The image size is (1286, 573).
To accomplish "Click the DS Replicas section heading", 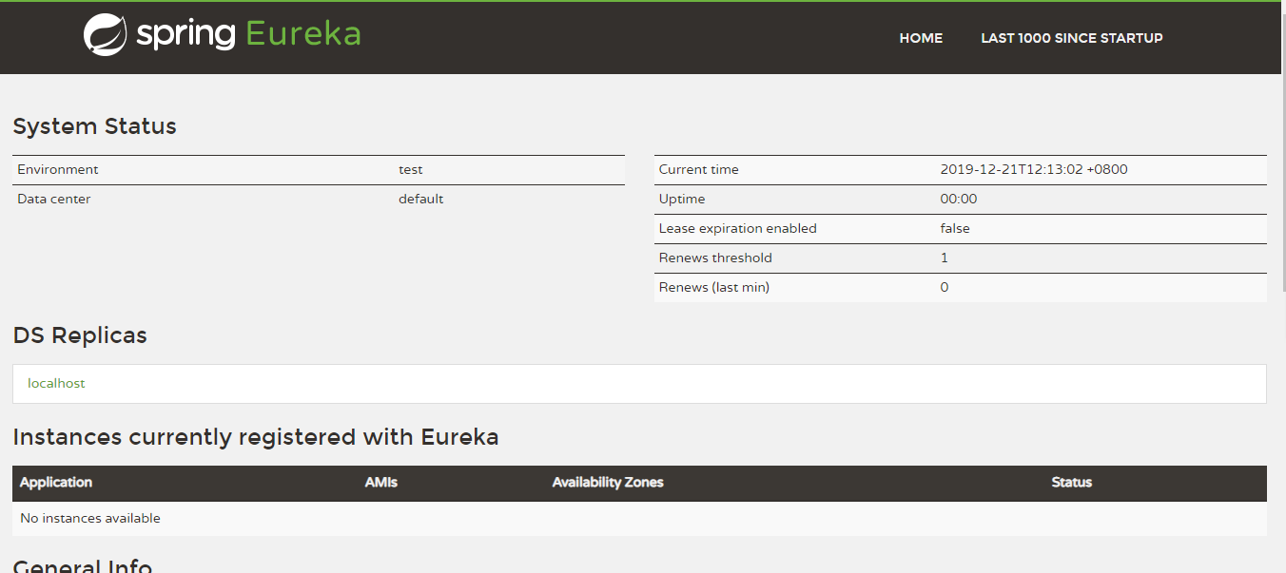I will pos(79,334).
